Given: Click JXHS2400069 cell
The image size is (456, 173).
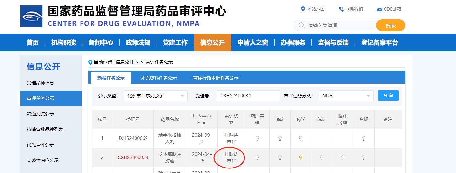Looking at the screenshot, I should (x=133, y=138).
